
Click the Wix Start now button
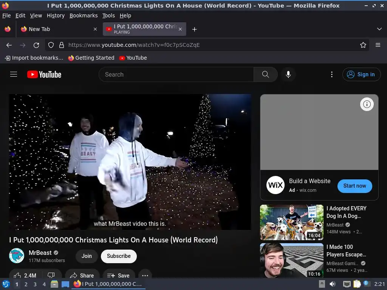(354, 186)
